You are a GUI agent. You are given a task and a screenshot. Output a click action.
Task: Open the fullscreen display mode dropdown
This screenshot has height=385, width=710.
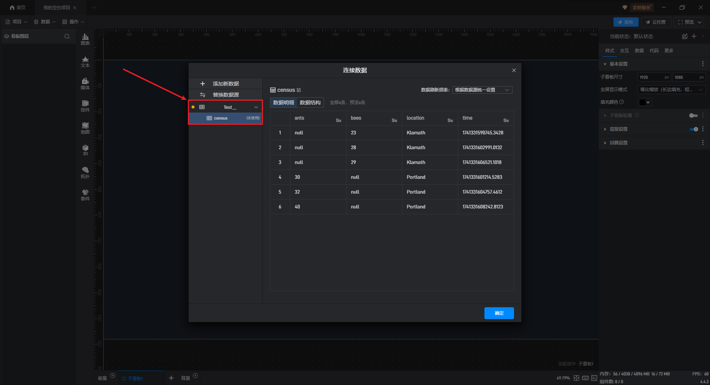(x=671, y=90)
